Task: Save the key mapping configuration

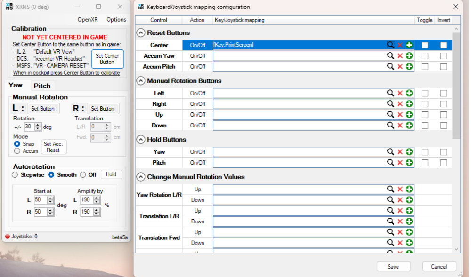Action: [x=393, y=267]
